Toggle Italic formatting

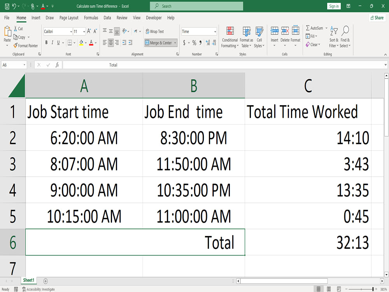tap(53, 43)
